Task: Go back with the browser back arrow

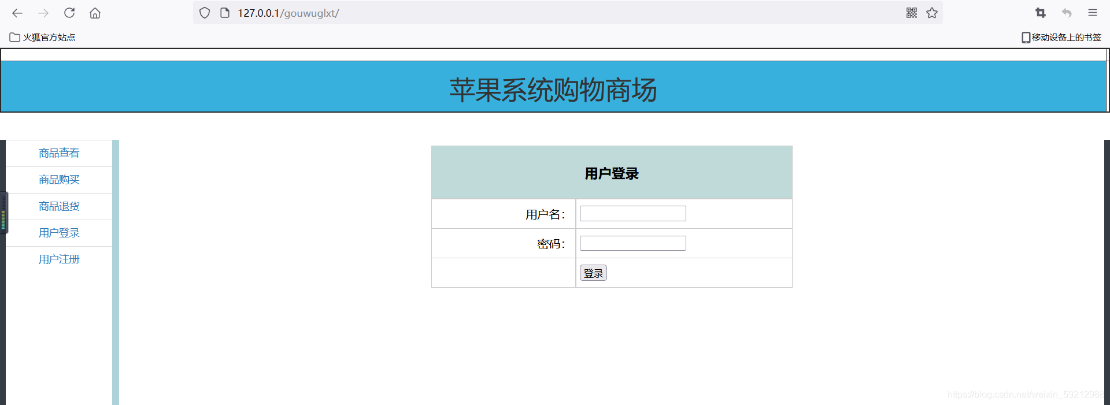Action: (x=17, y=13)
